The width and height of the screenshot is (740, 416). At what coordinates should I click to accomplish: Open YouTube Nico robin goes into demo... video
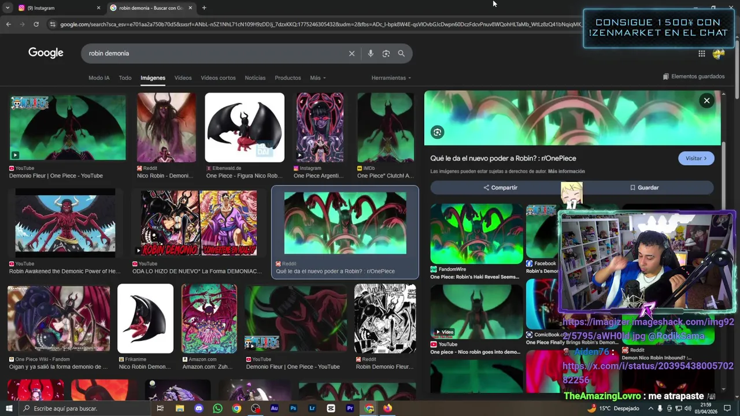coord(476,311)
